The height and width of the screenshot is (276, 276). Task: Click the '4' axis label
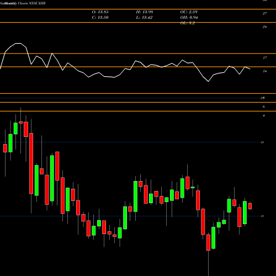[264, 115]
